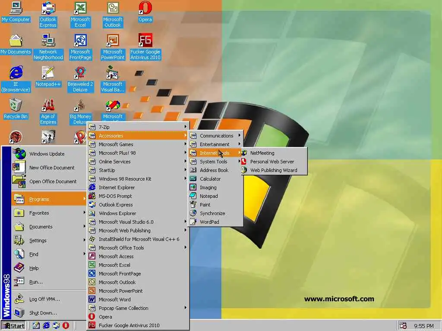Click the 9:55 PM taskbar clock
The height and width of the screenshot is (331, 442).
[424, 326]
